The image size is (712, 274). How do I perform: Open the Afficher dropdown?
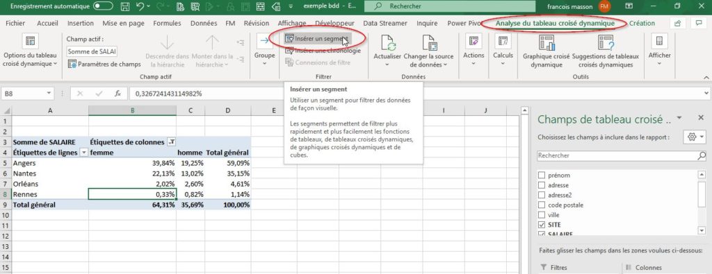pyautogui.click(x=659, y=50)
